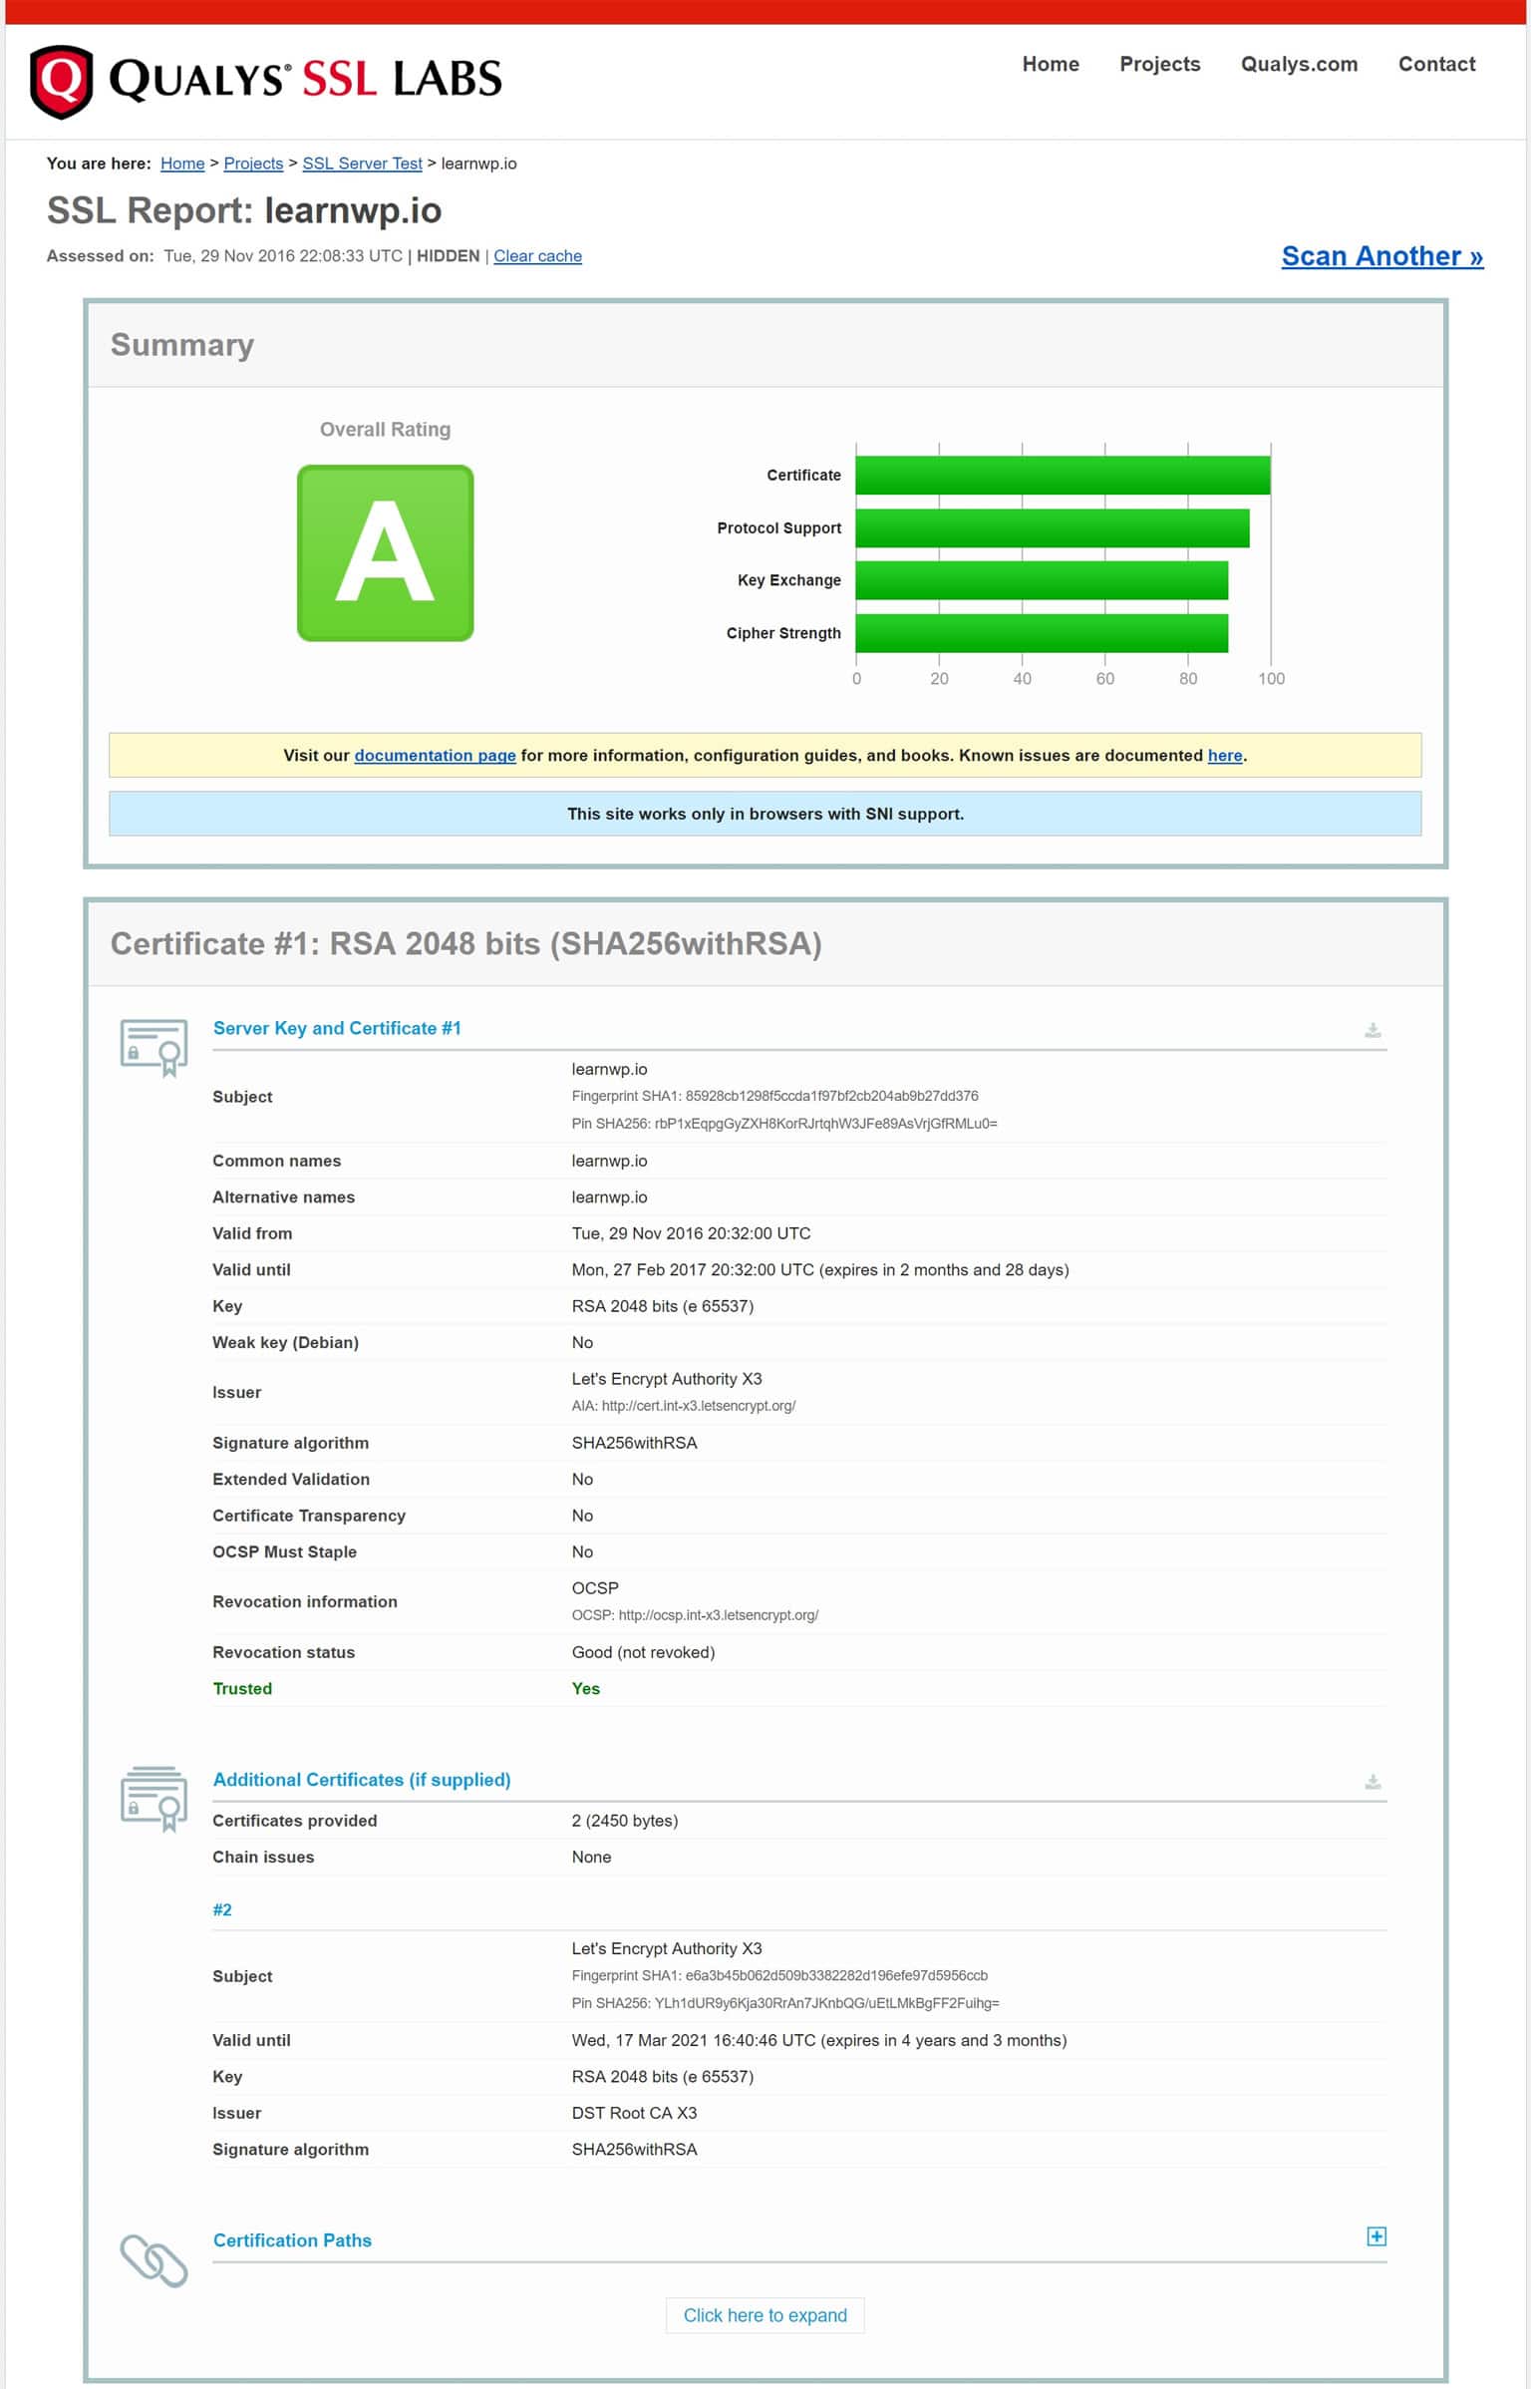This screenshot has width=1531, height=2389.
Task: Click 'Tue, 29 Nov 2016 20:32:00 UTC' valid-from value
Action: point(691,1233)
